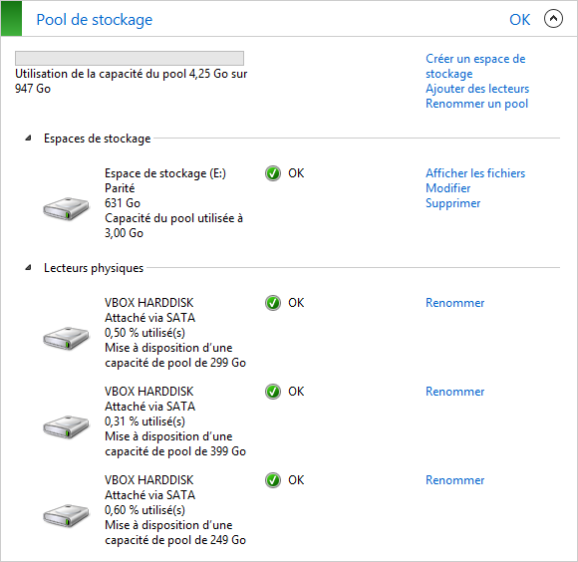The height and width of the screenshot is (562, 578).
Task: Click the 399 Go VBOX HARDDISK drive icon
Action: point(66,426)
